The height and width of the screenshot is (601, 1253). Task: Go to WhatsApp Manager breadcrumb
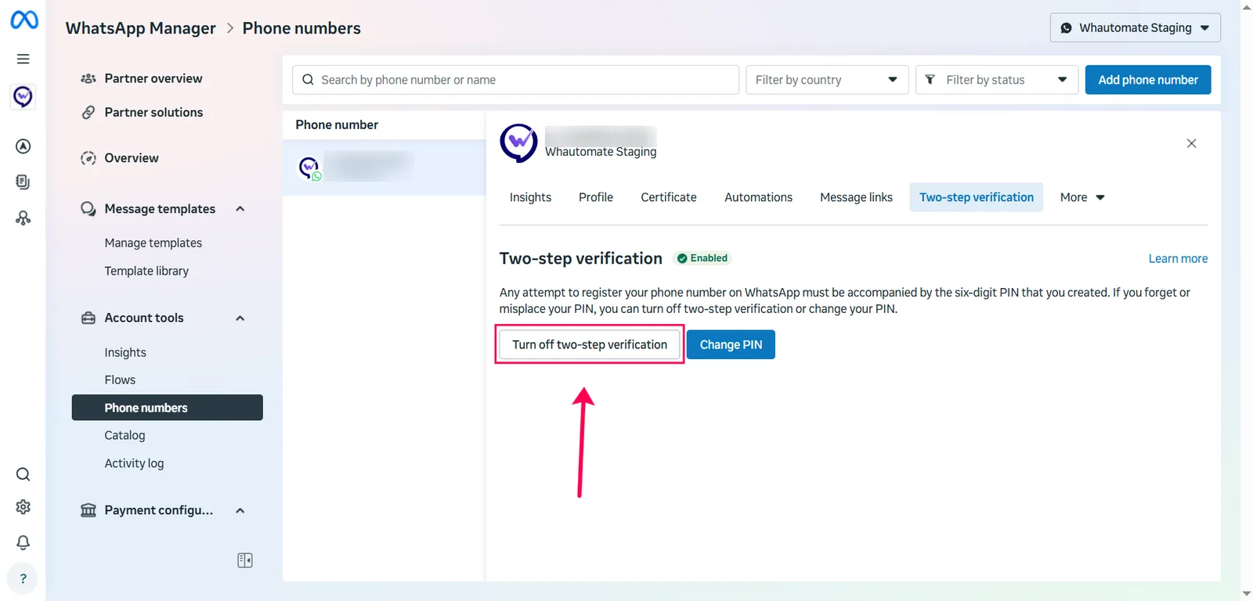[x=141, y=28]
